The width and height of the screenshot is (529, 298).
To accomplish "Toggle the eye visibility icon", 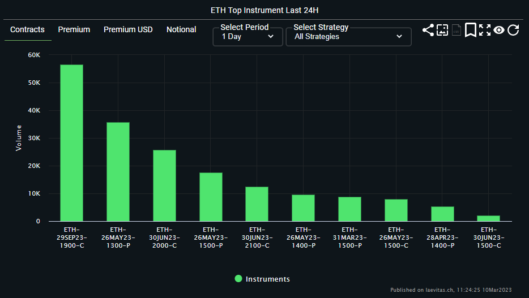I will click(498, 30).
